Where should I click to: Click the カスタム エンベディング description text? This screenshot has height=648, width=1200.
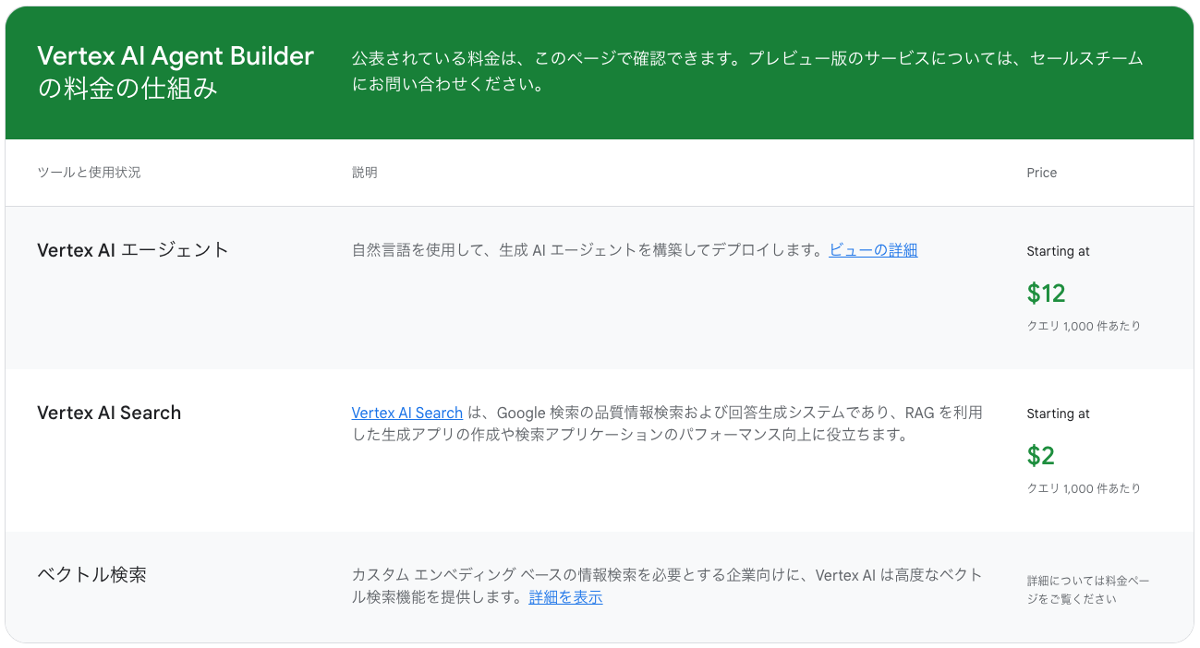pyautogui.click(x=667, y=586)
